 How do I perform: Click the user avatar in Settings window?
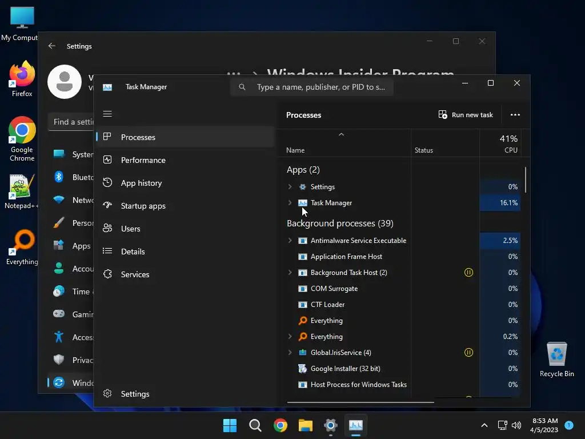click(x=65, y=82)
